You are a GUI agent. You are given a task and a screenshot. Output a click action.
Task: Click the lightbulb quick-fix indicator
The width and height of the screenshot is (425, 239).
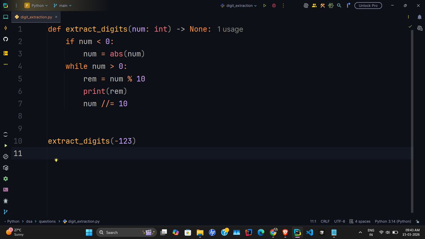(56, 160)
